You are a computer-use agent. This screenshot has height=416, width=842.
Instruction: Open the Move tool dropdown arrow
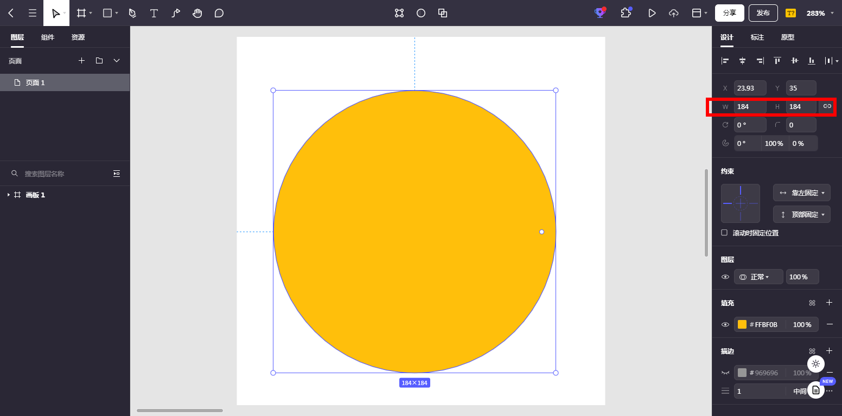65,13
